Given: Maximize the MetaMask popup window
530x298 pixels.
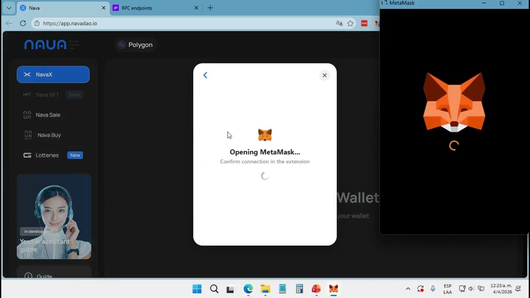Looking at the screenshot, I should click(x=502, y=3).
